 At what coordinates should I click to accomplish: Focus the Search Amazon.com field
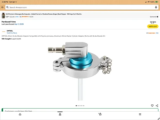pyautogui.click(x=82, y=7)
